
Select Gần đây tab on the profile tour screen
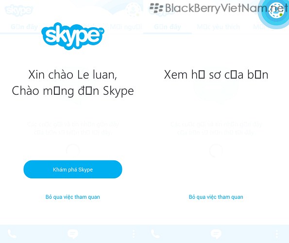click(x=168, y=27)
